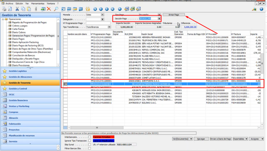
Task: Click the paperclip attachment icon
Action: click(x=36, y=9)
